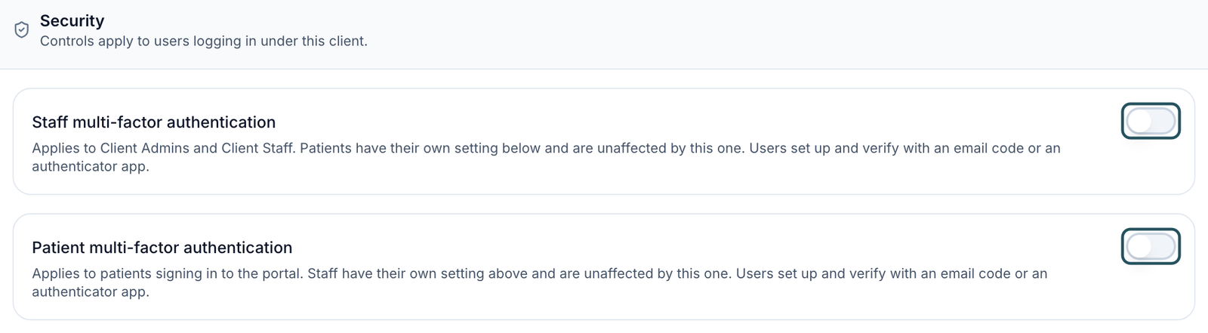
Task: Enable Staff multi-factor authentication toggle
Action: [1151, 121]
